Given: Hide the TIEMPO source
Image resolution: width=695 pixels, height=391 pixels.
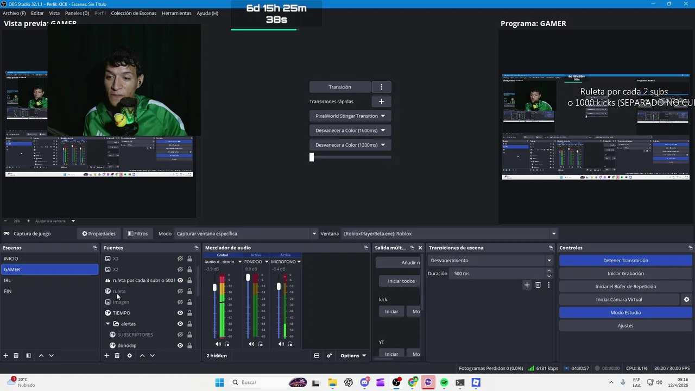Looking at the screenshot, I should (180, 313).
